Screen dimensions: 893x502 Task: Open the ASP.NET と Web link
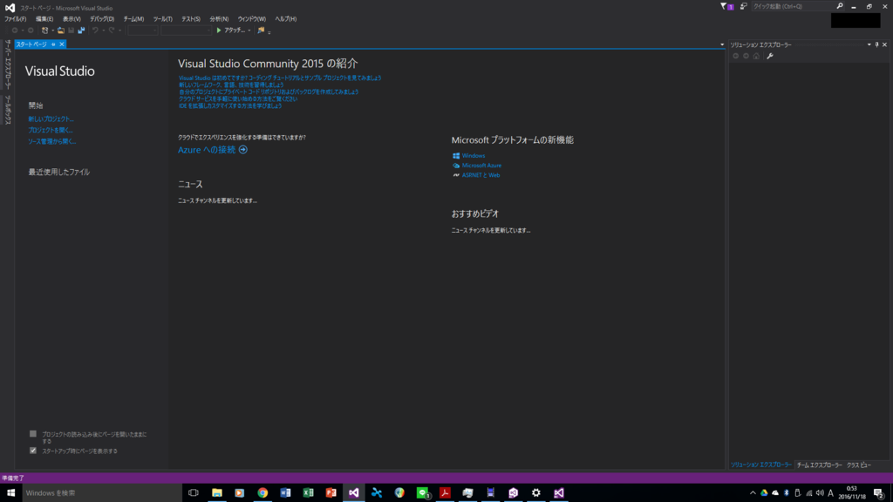coord(481,174)
